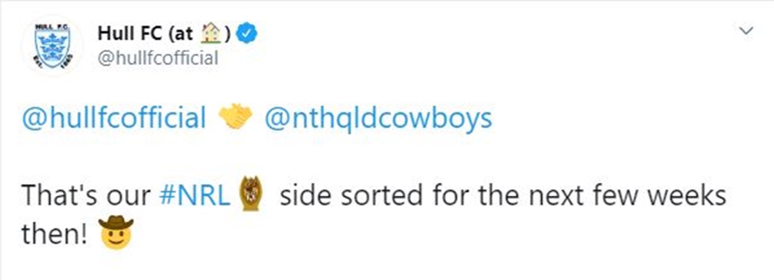
Task: Click the Hull FC display name
Action: click(x=129, y=33)
